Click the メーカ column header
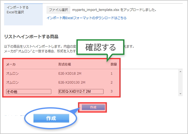188x134 pixels. click(x=11, y=64)
